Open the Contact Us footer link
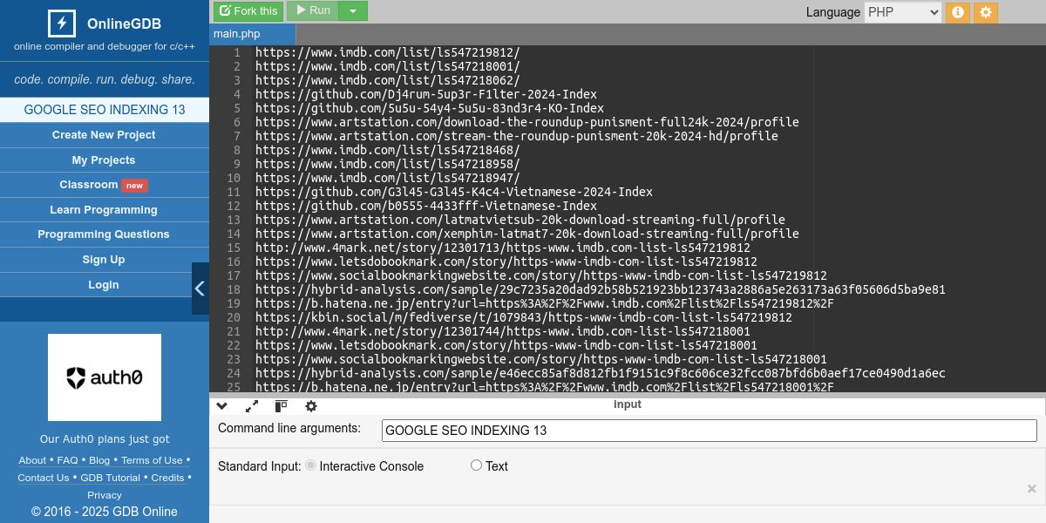1046x523 pixels. pos(43,478)
